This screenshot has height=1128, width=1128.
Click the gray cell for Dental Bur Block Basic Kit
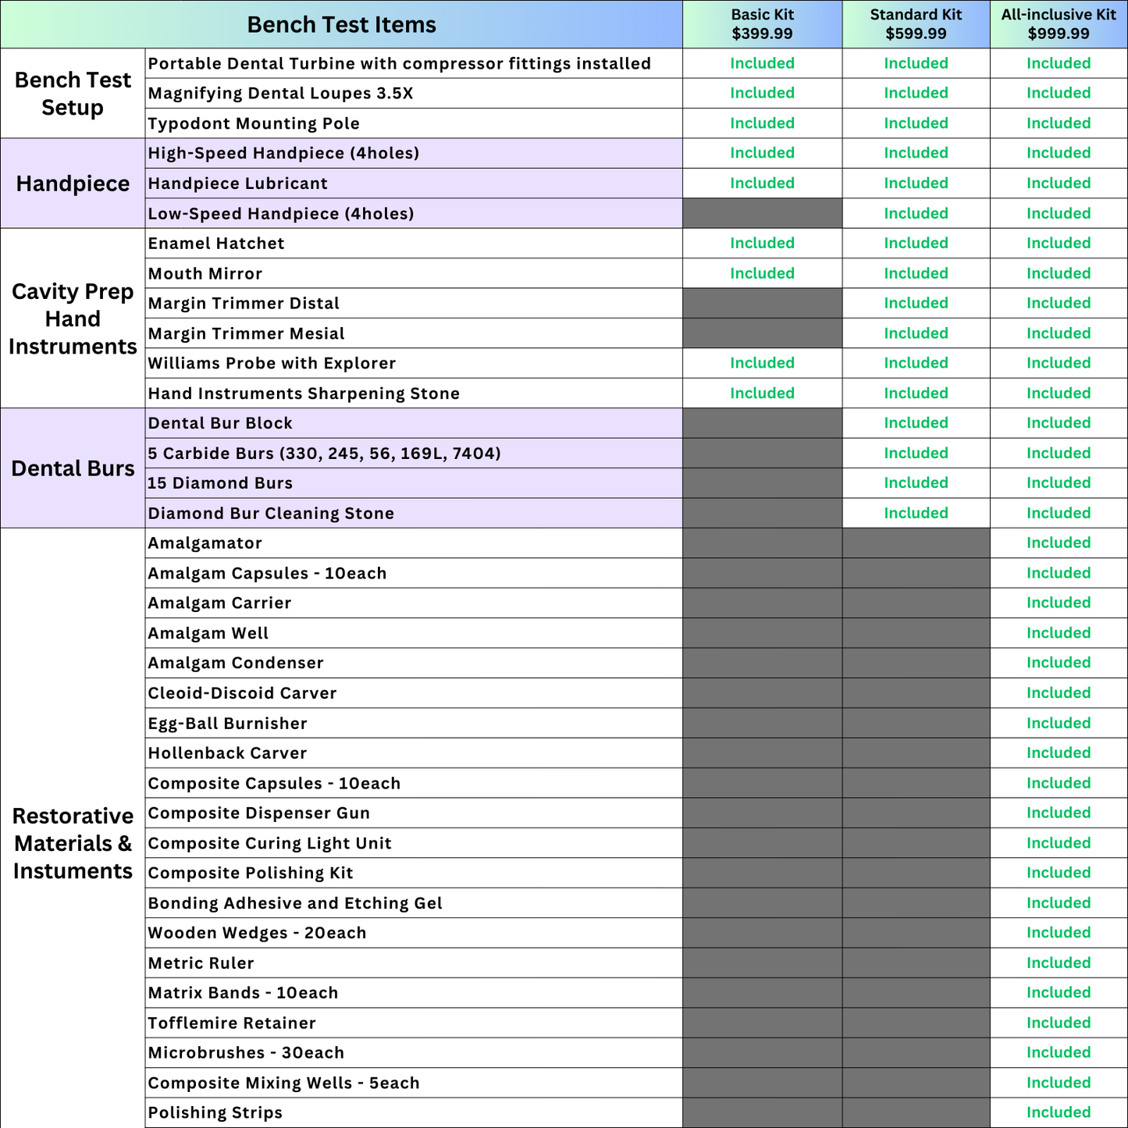coord(761,422)
